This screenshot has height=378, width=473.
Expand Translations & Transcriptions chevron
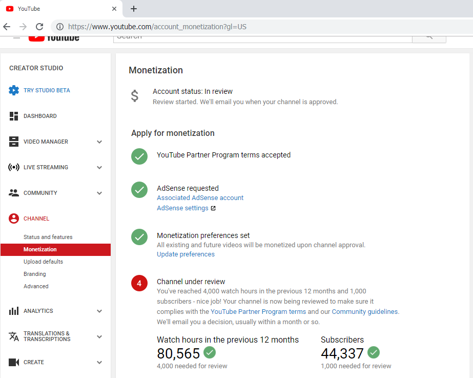tap(99, 337)
